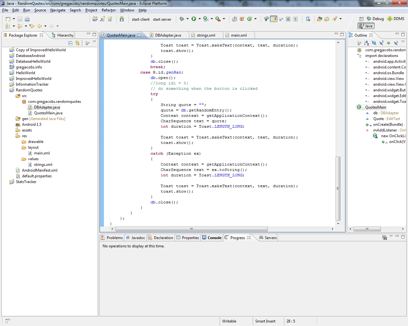
Task: Run the application with the green Run icon
Action: click(193, 19)
